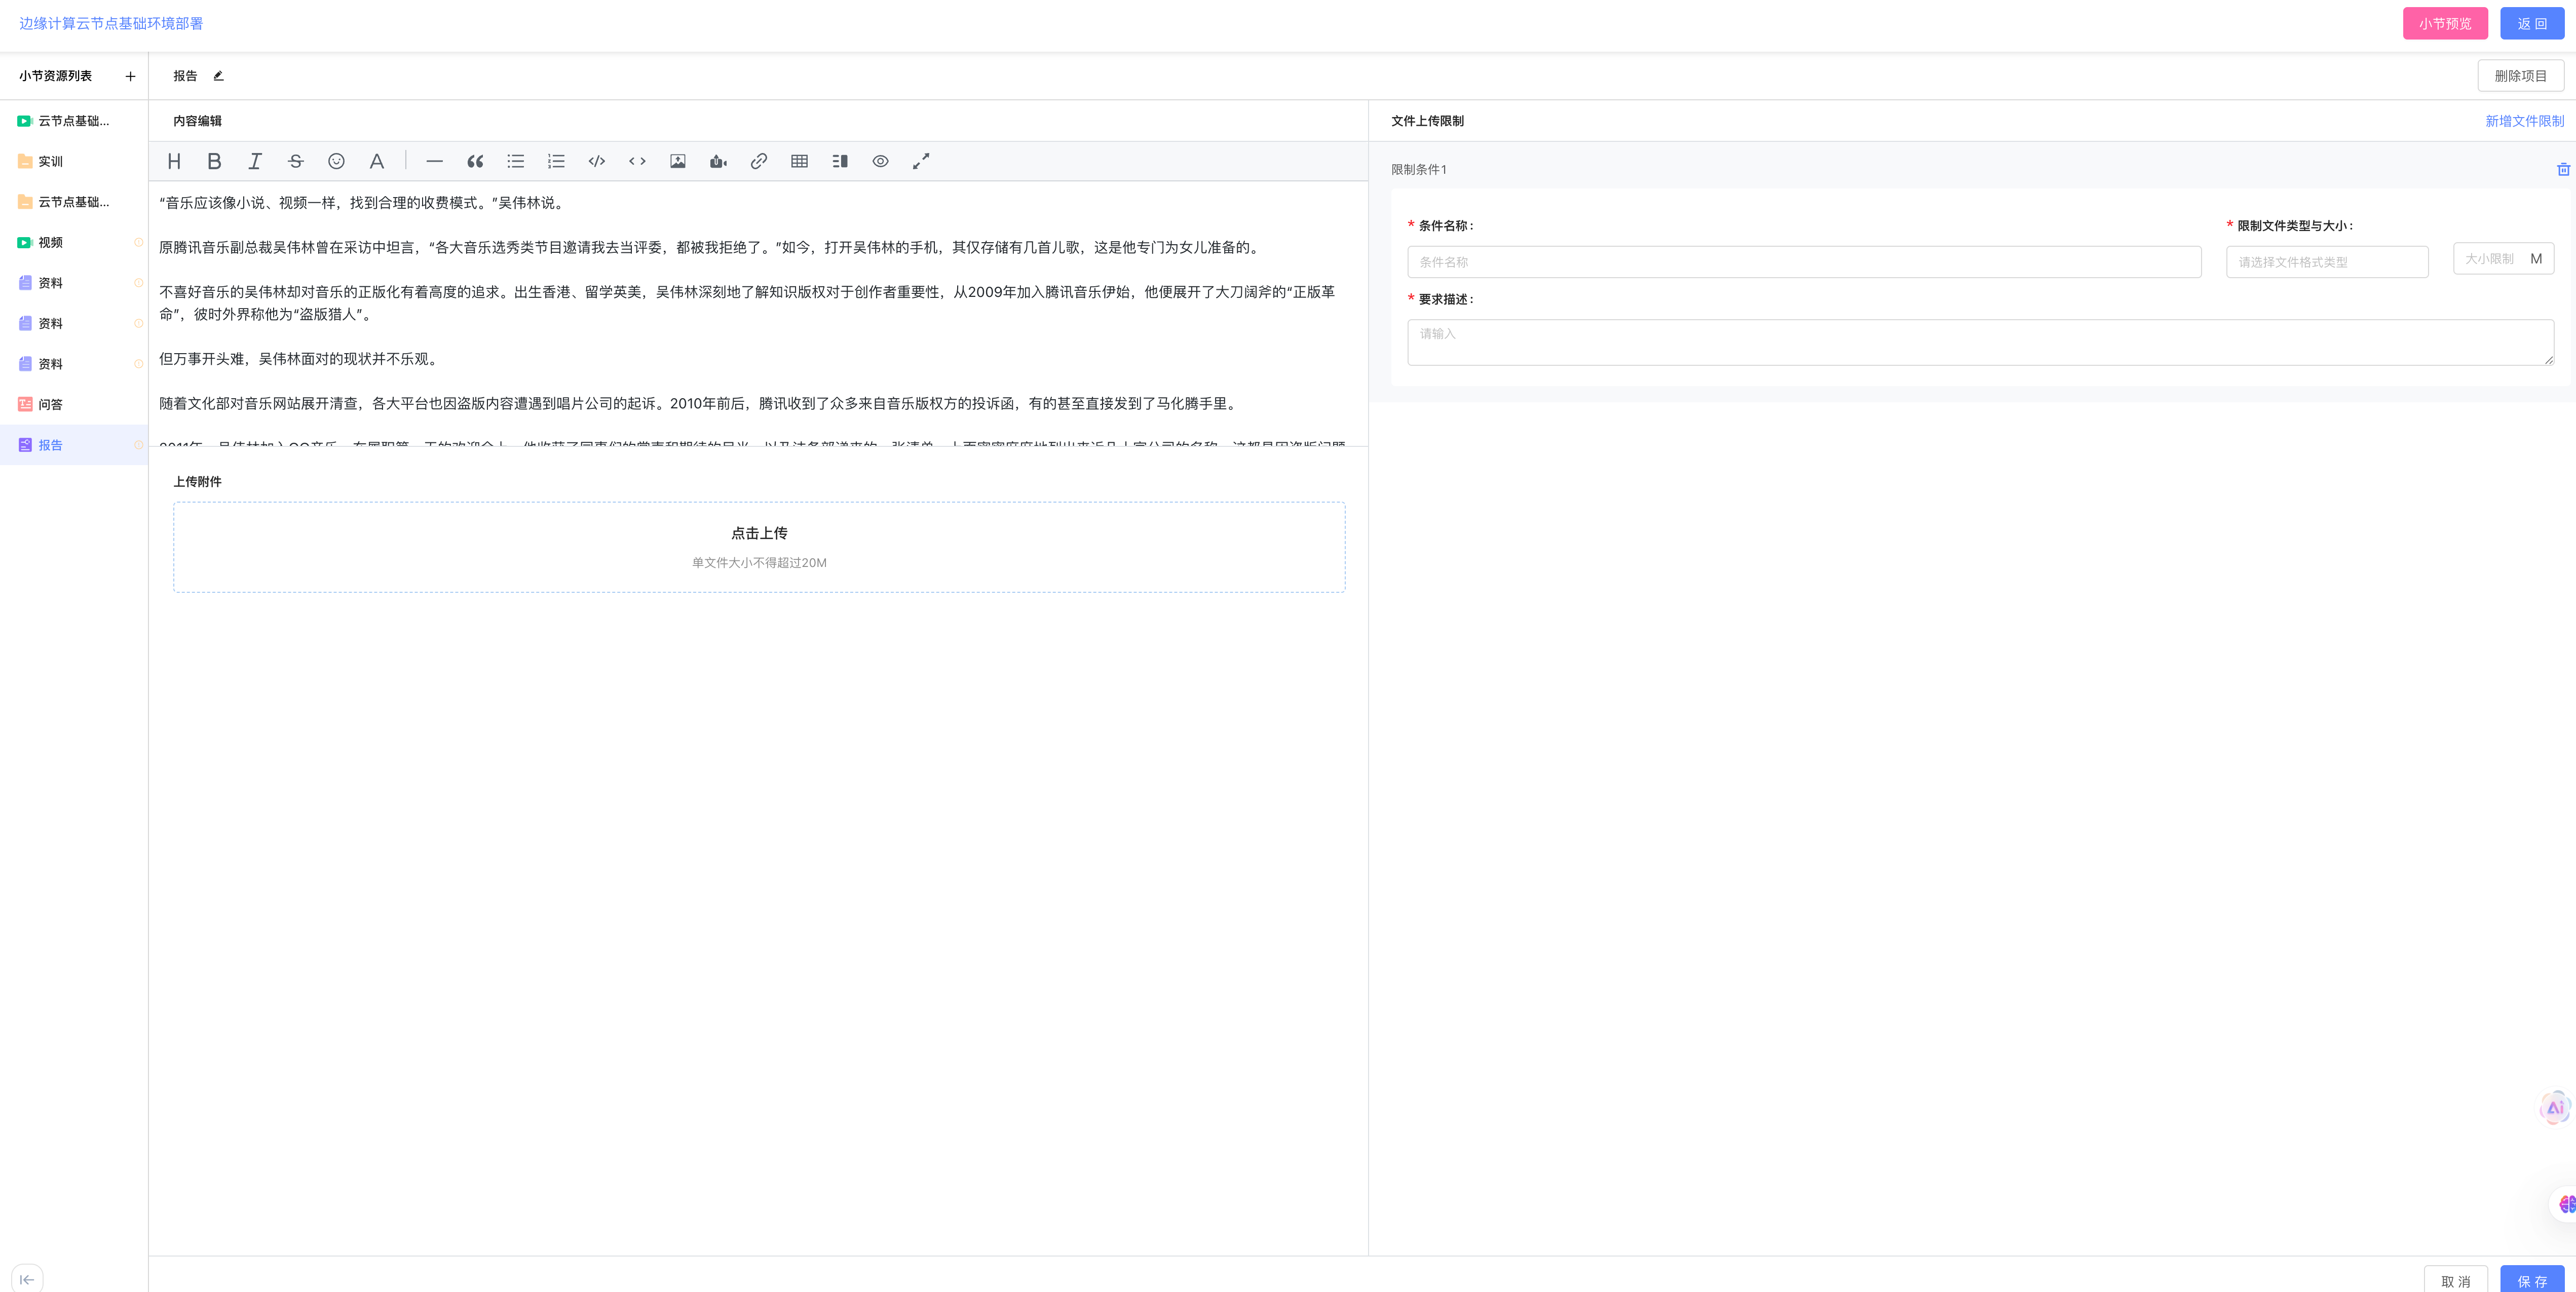Insert image via picture icon
This screenshot has height=1292, width=2576.
[x=677, y=161]
